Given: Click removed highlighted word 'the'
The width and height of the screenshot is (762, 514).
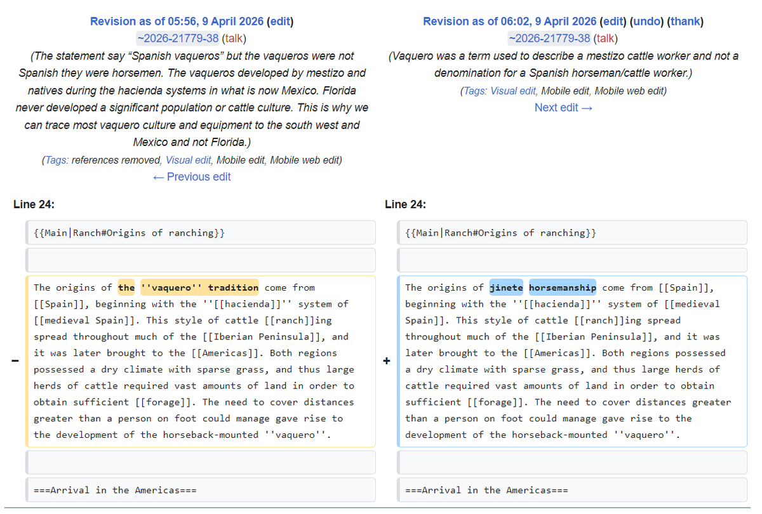Looking at the screenshot, I should [x=126, y=287].
